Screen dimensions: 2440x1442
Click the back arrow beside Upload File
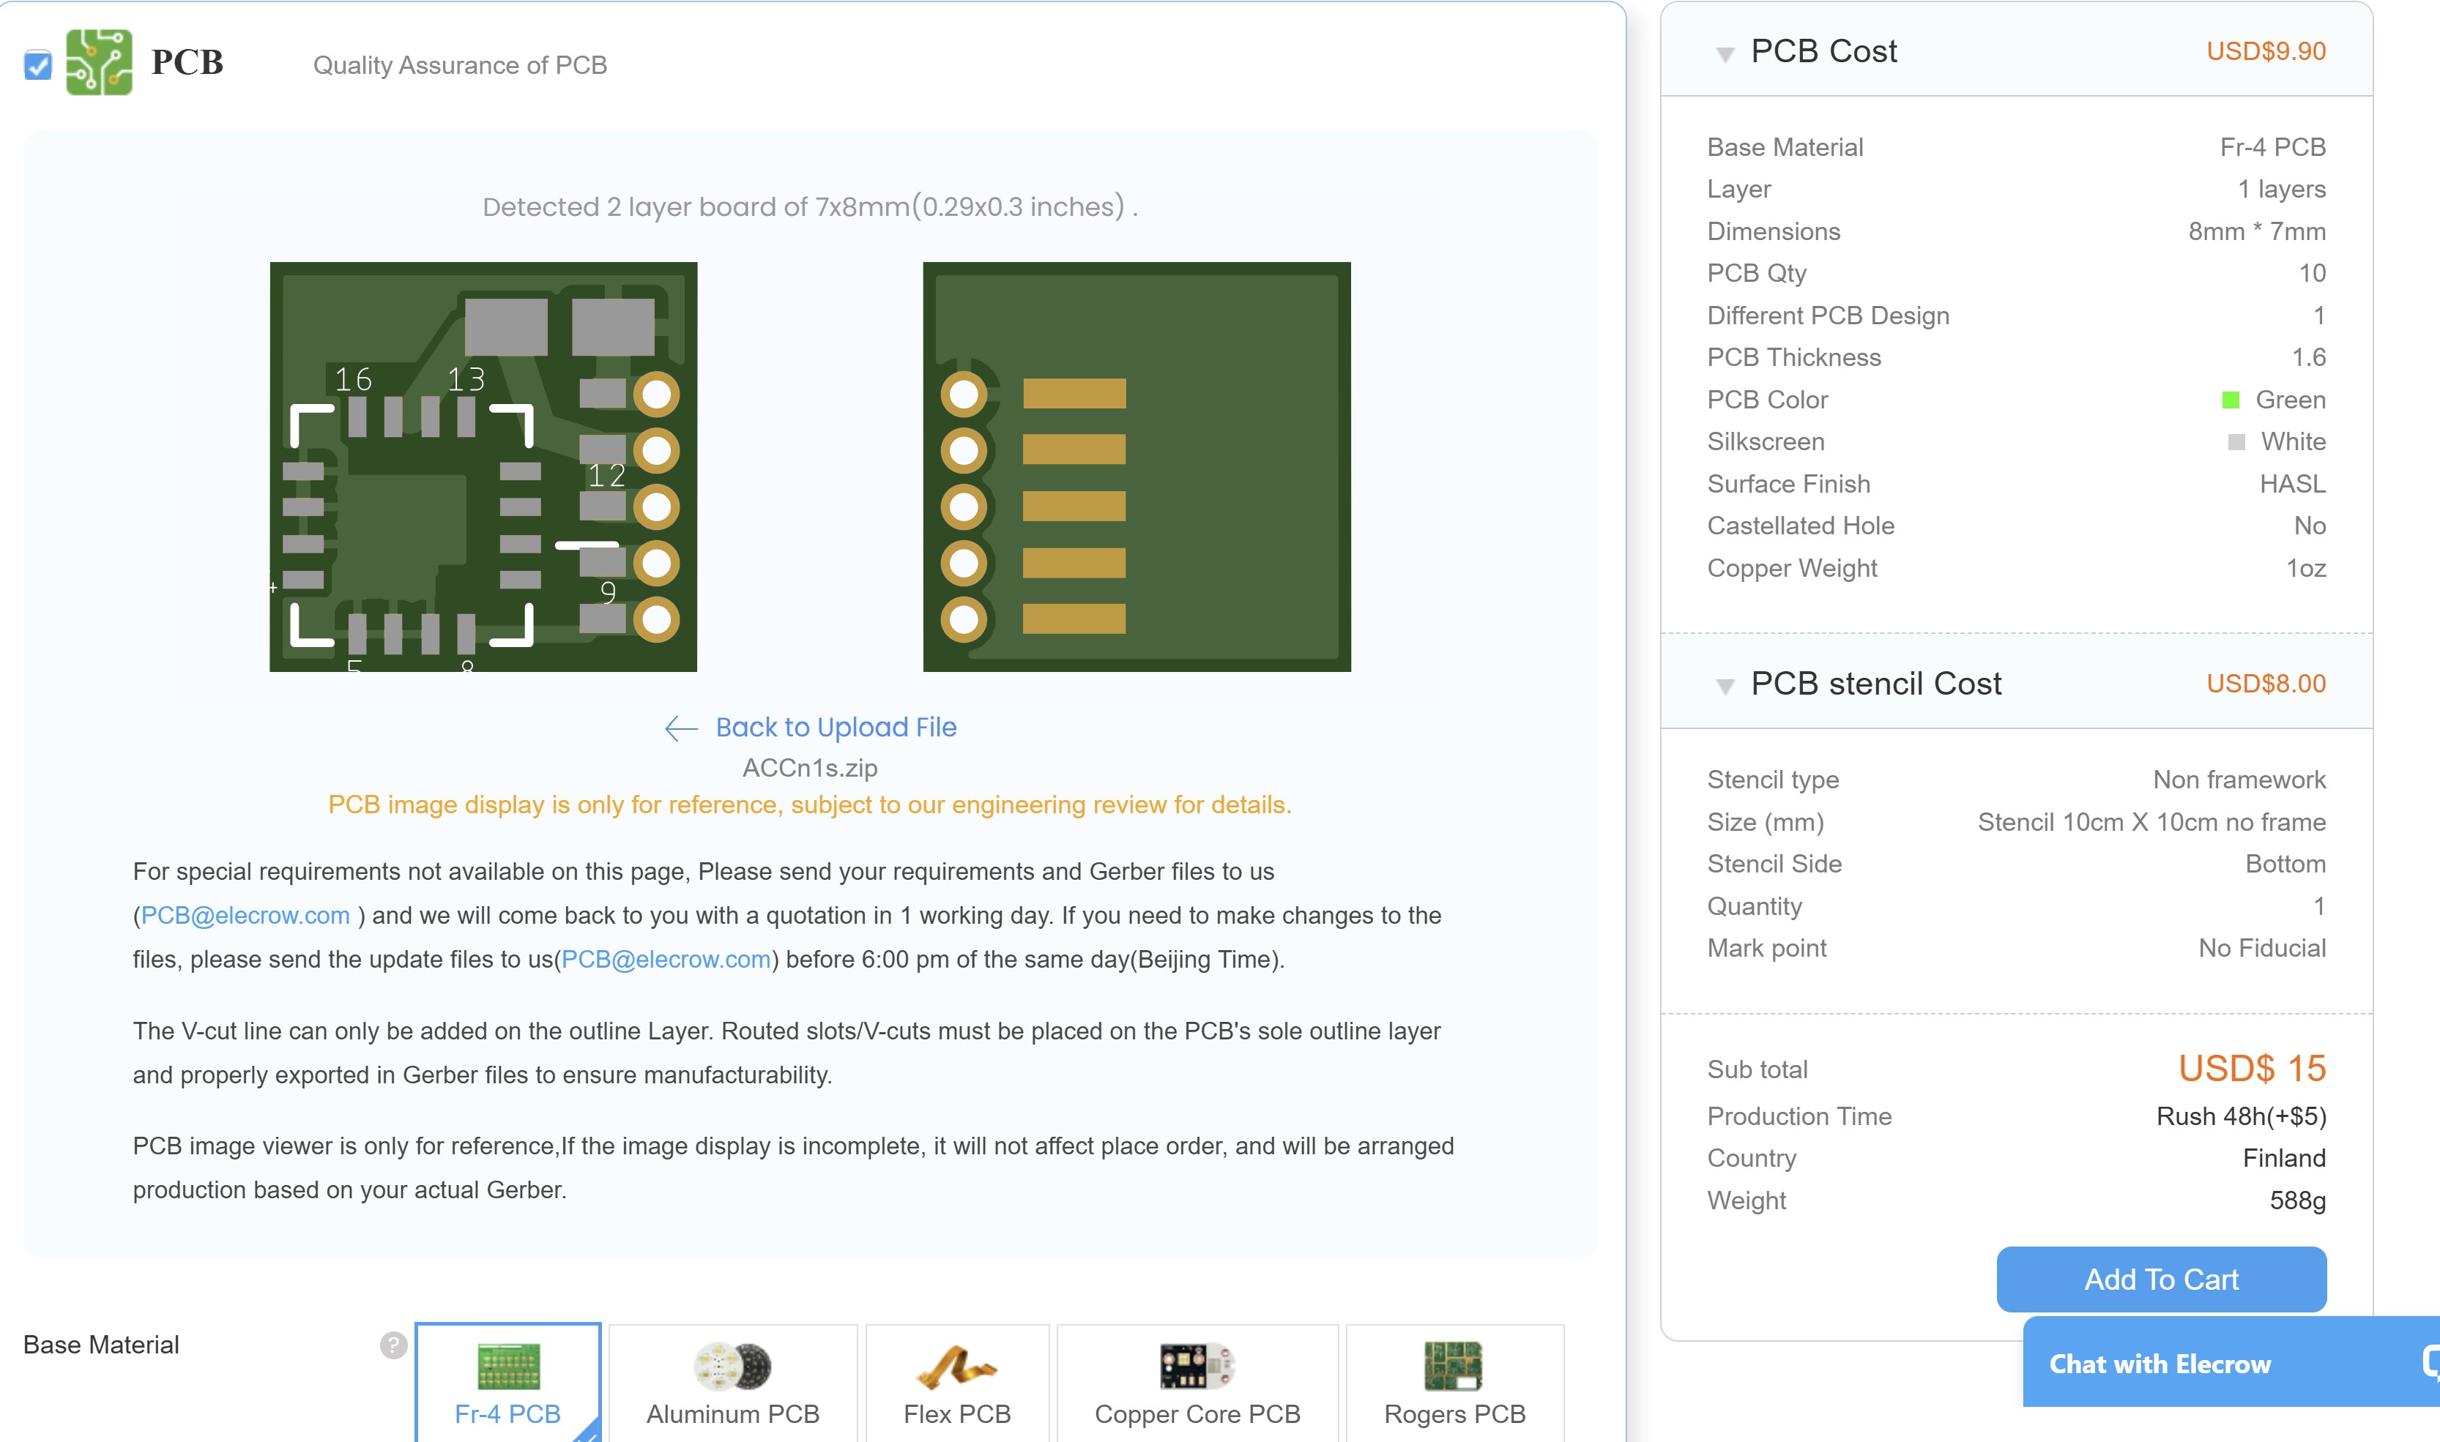pyautogui.click(x=680, y=728)
